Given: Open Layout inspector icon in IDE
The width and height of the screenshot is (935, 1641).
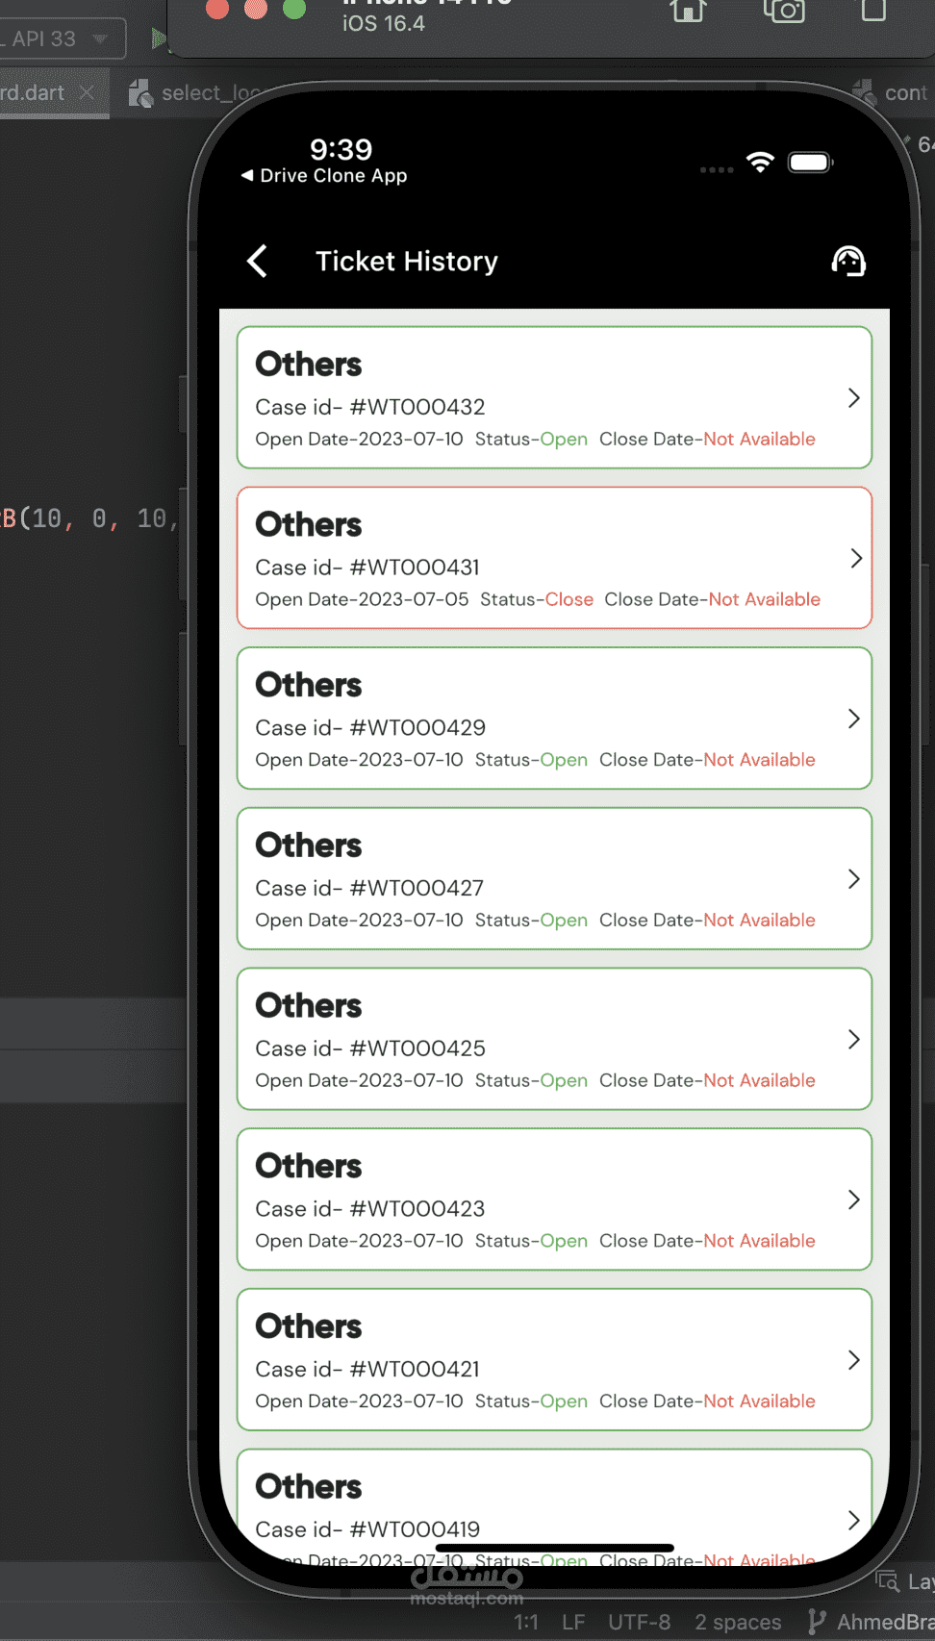Looking at the screenshot, I should 887,1580.
